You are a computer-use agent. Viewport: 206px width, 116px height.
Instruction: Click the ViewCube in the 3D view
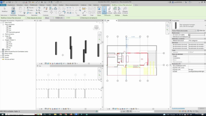click(97, 27)
